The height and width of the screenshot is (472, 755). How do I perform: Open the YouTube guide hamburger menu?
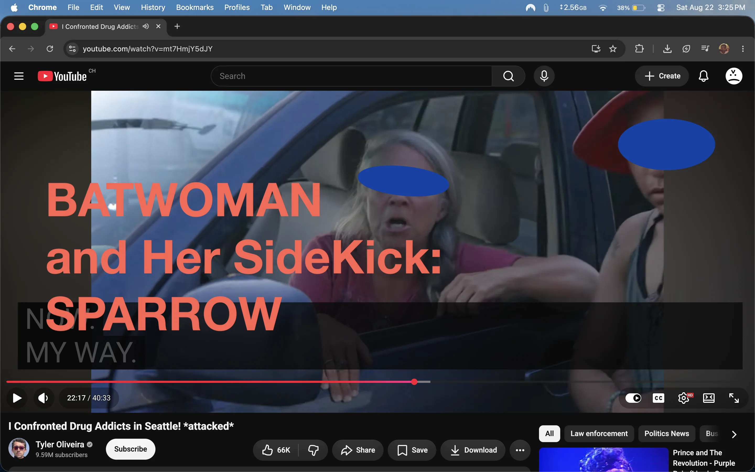(x=19, y=76)
